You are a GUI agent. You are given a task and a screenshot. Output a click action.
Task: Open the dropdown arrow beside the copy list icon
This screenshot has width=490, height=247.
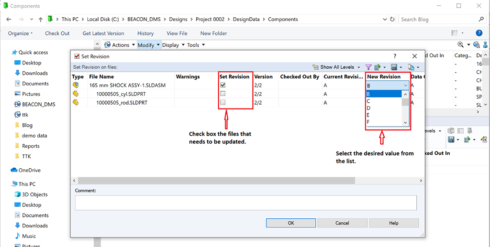coord(418,67)
